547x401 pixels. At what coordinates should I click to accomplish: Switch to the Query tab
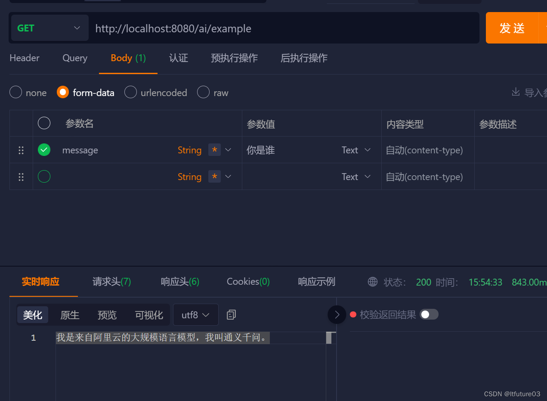click(x=75, y=58)
